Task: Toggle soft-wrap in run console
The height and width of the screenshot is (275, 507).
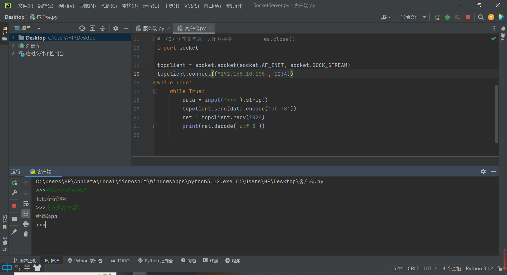Action: click(x=26, y=203)
